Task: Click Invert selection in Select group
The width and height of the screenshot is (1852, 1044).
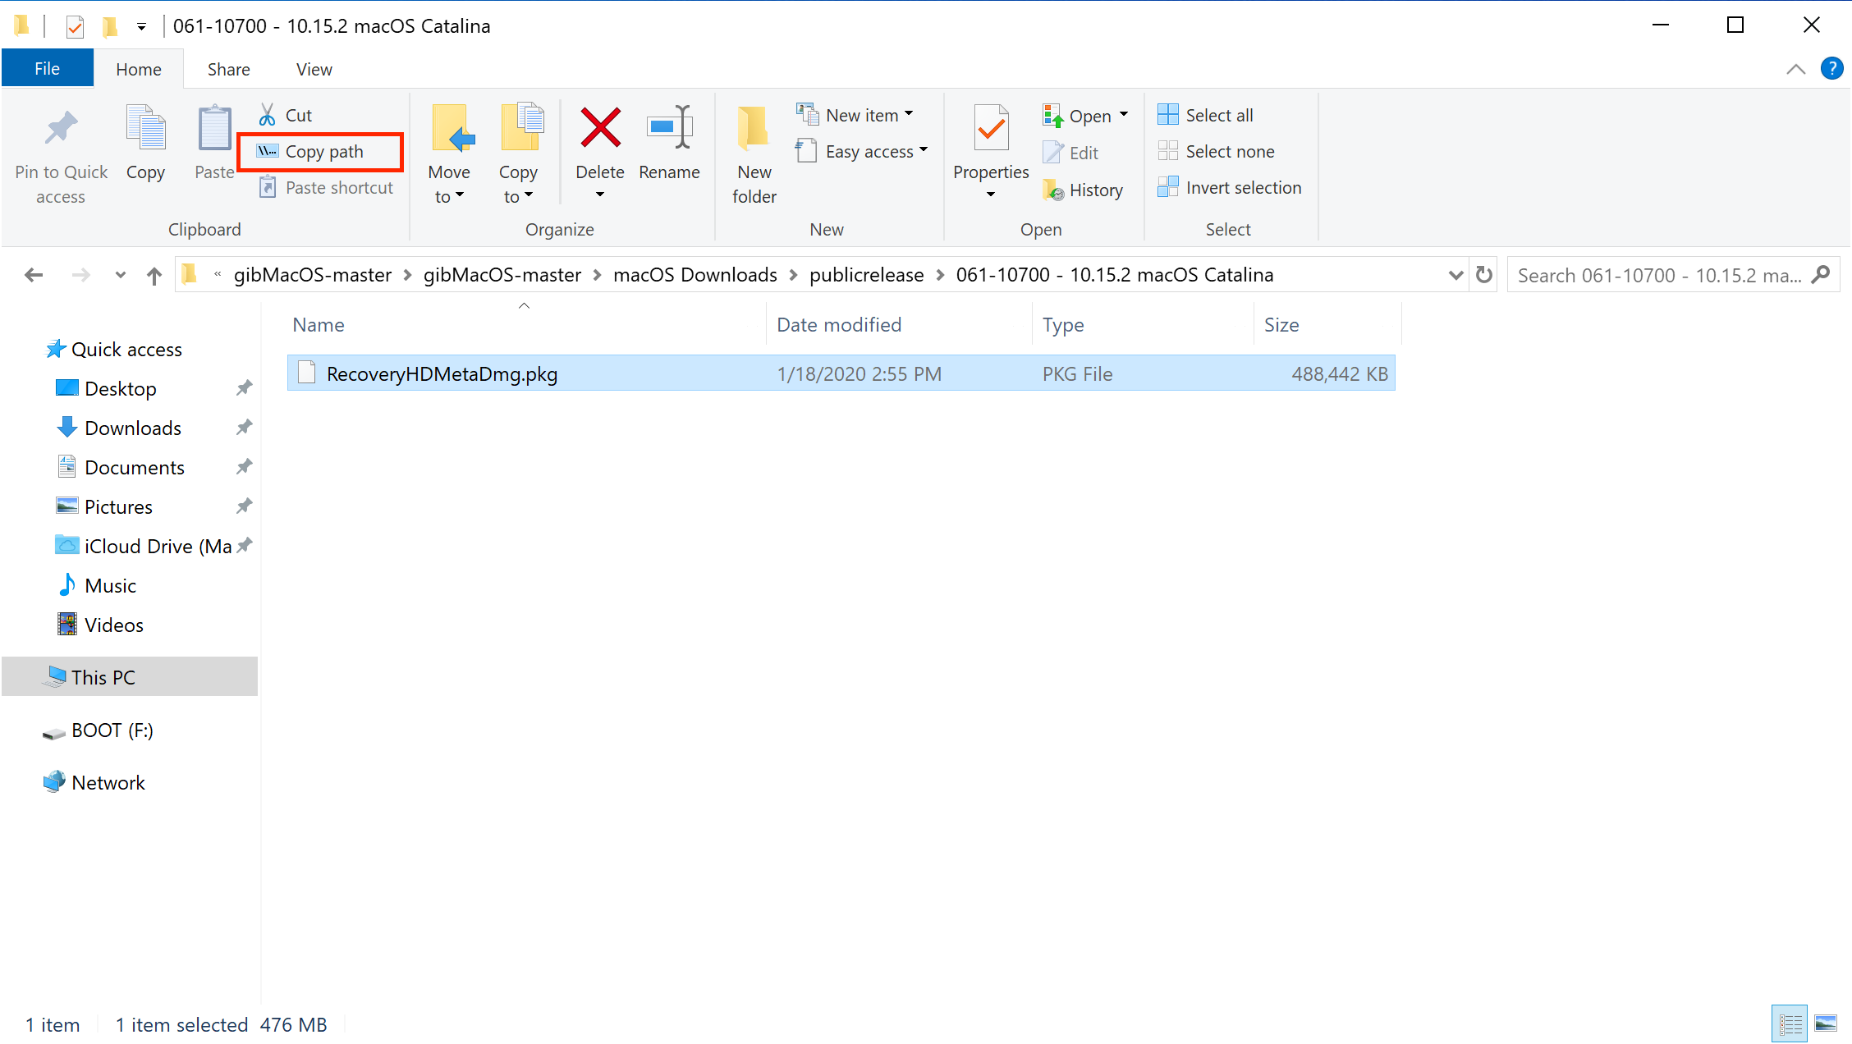Action: point(1230,188)
